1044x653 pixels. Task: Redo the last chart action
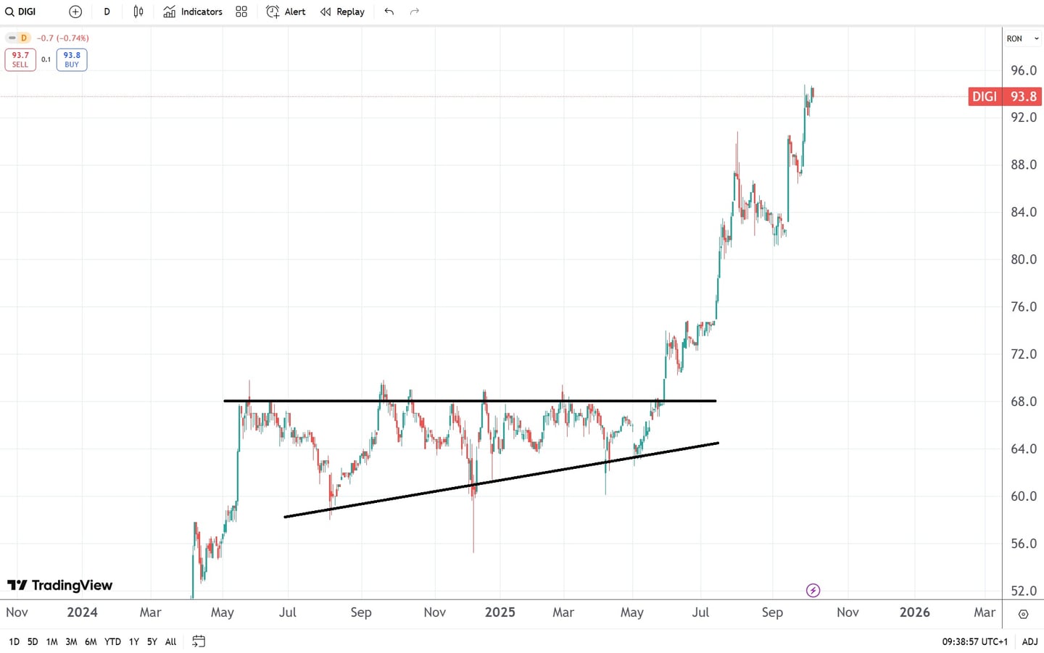pyautogui.click(x=415, y=12)
